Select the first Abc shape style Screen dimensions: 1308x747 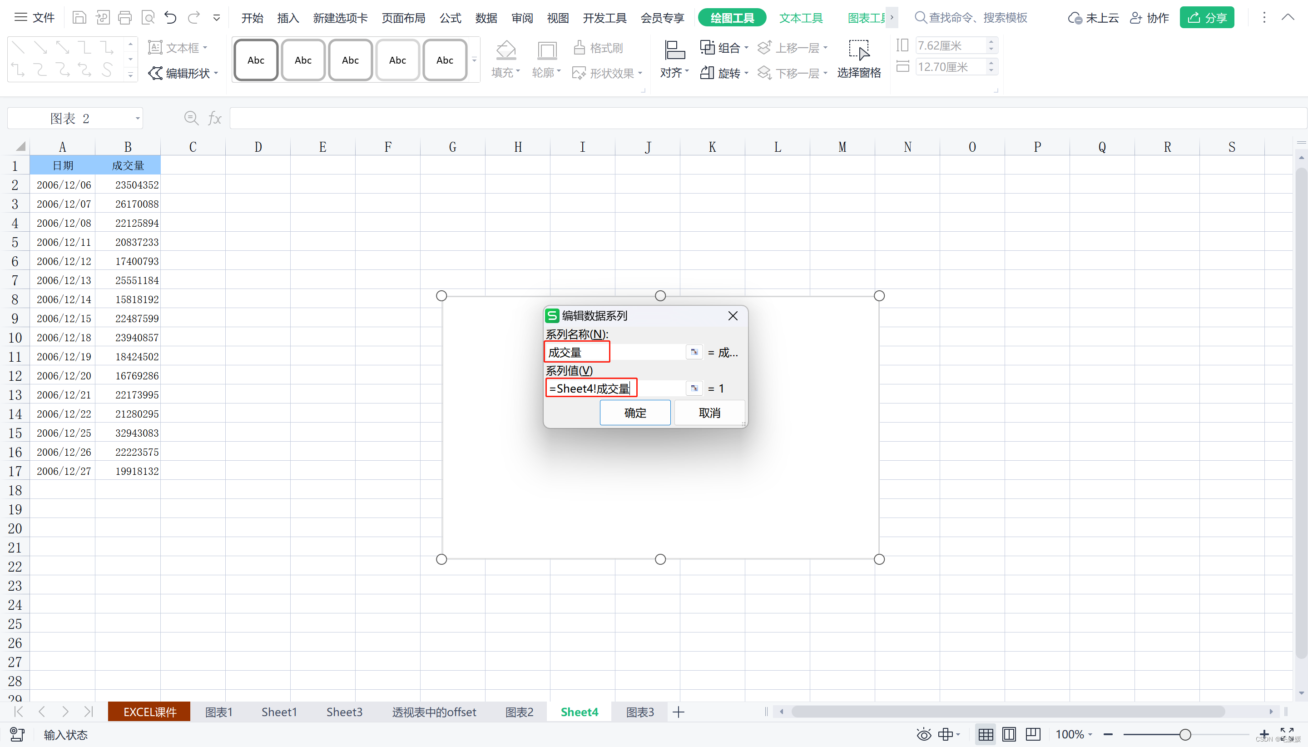coord(256,60)
